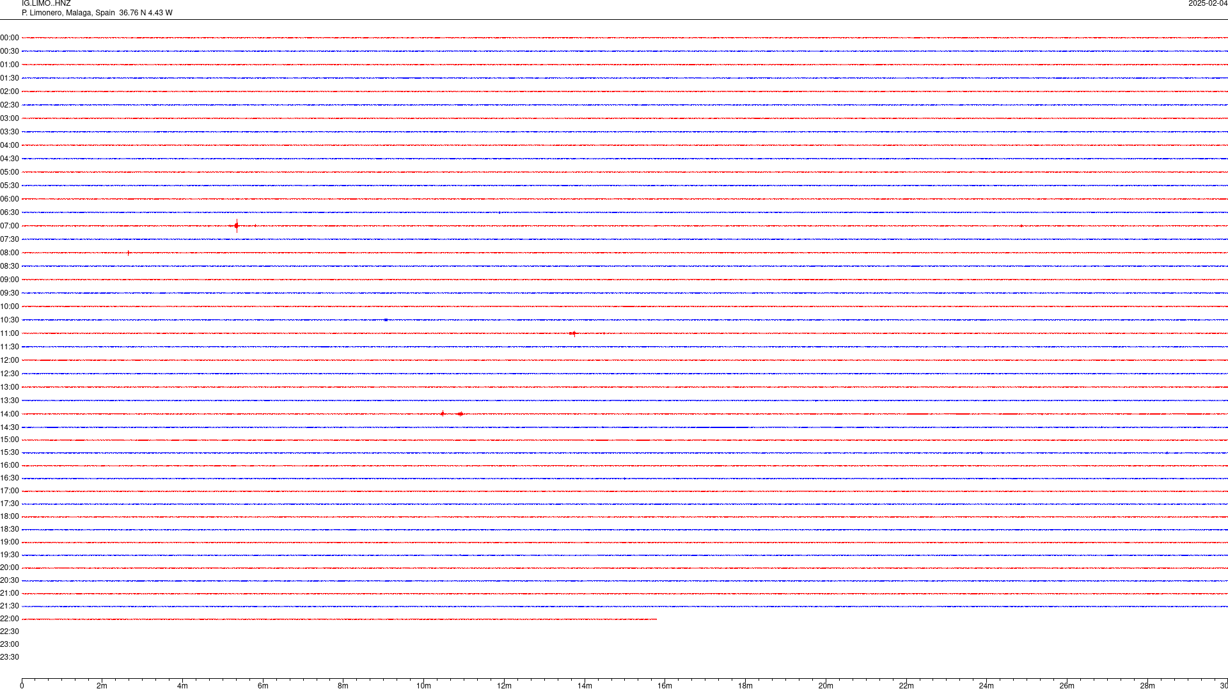Select the 00:30 time label
The height and width of the screenshot is (691, 1228).
click(x=10, y=51)
